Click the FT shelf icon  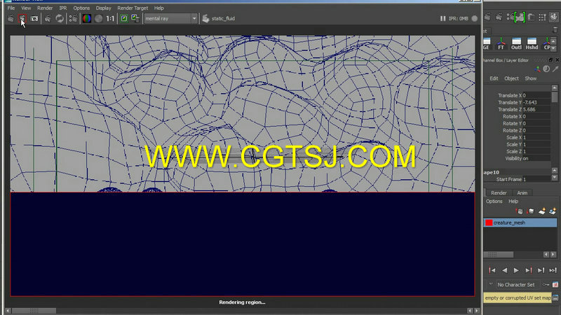tap(501, 43)
